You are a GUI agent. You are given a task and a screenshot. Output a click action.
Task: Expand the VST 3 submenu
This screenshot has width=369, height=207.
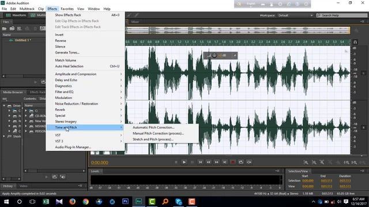[x=85, y=141]
